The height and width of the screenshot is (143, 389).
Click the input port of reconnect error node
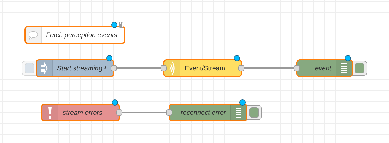pos(169,113)
